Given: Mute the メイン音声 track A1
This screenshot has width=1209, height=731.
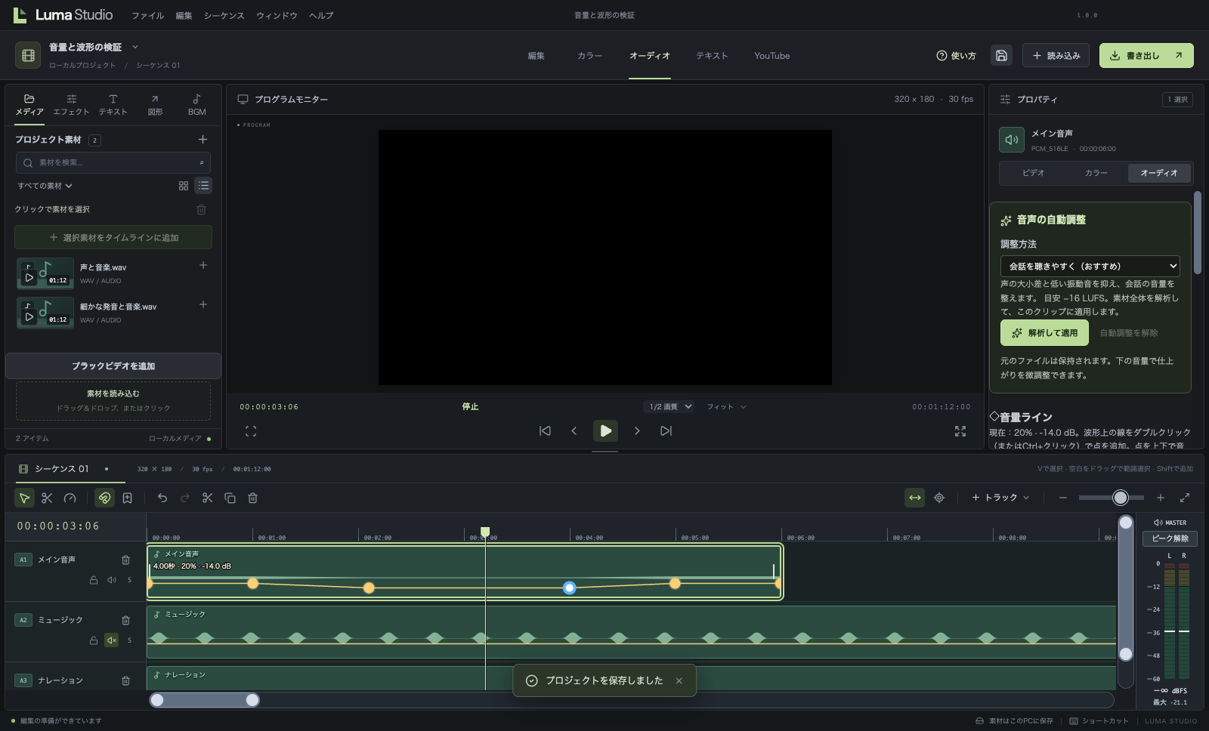Looking at the screenshot, I should pyautogui.click(x=112, y=580).
